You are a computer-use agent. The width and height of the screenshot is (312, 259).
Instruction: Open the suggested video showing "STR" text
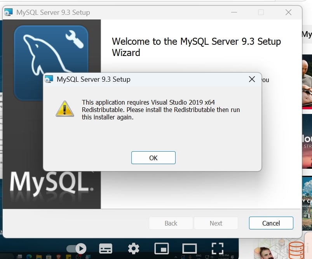pos(307,142)
